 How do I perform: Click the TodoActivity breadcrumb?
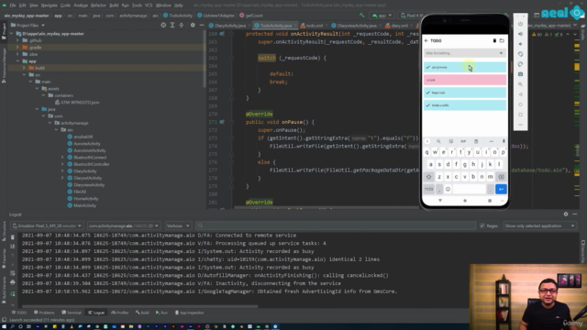coord(178,16)
